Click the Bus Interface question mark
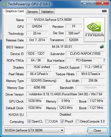Image resolution: width=111 pixels, height=137 pixels. click(x=104, y=60)
